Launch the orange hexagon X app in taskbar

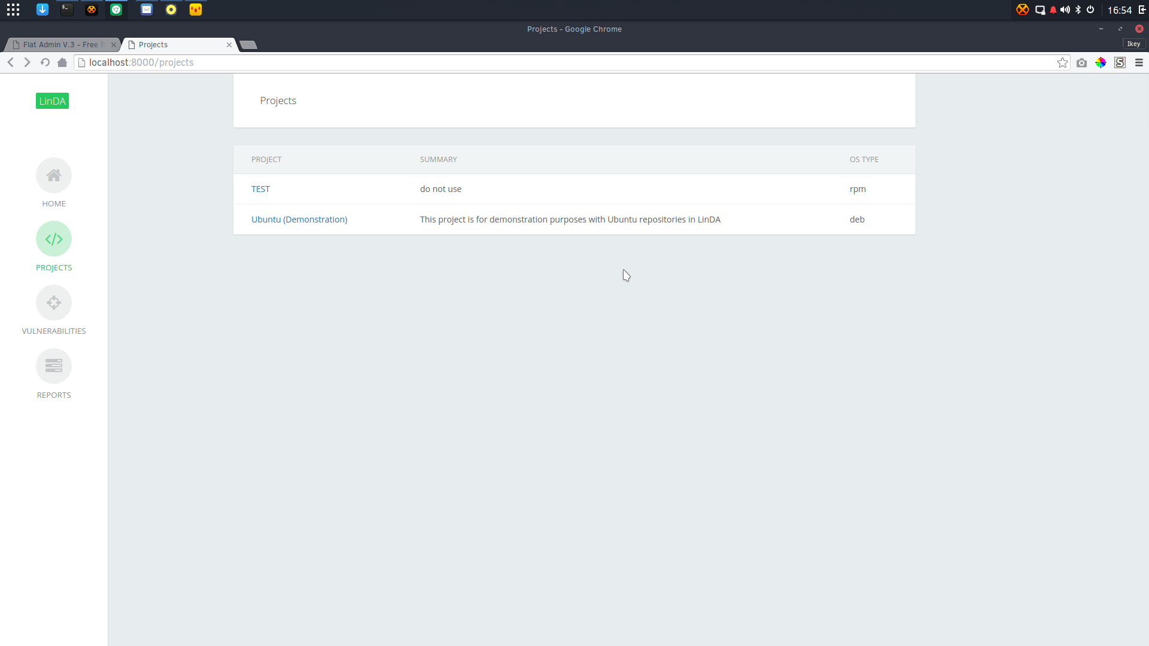[x=92, y=10]
